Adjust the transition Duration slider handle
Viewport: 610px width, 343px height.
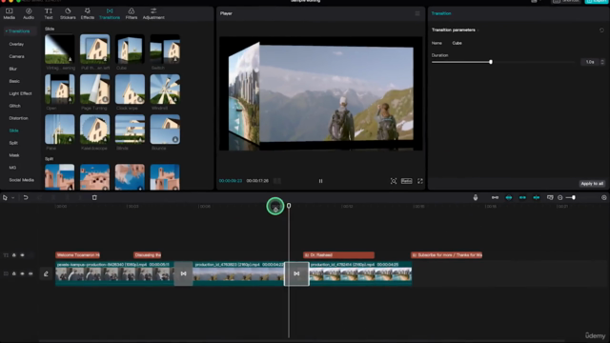[x=491, y=62]
